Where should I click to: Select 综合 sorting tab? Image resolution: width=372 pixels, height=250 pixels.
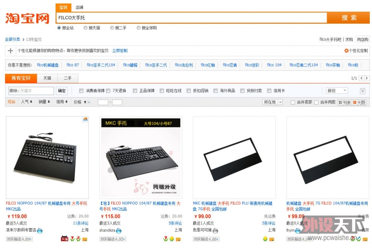point(11,102)
